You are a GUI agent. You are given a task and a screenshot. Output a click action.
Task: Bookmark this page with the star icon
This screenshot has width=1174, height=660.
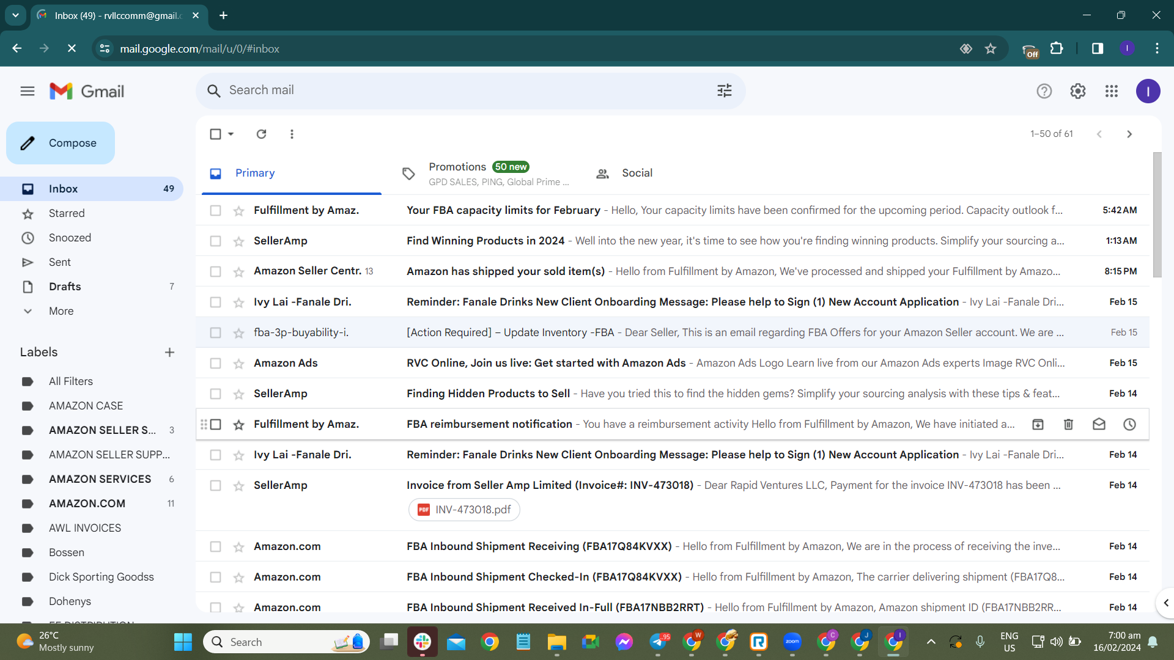[991, 49]
